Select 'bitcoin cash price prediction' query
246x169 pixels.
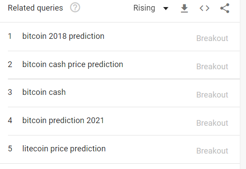coord(72,64)
